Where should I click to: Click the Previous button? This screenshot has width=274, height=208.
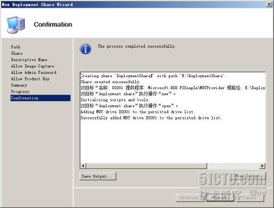(x=190, y=198)
